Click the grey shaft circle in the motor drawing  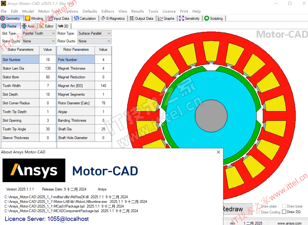pos(211,116)
